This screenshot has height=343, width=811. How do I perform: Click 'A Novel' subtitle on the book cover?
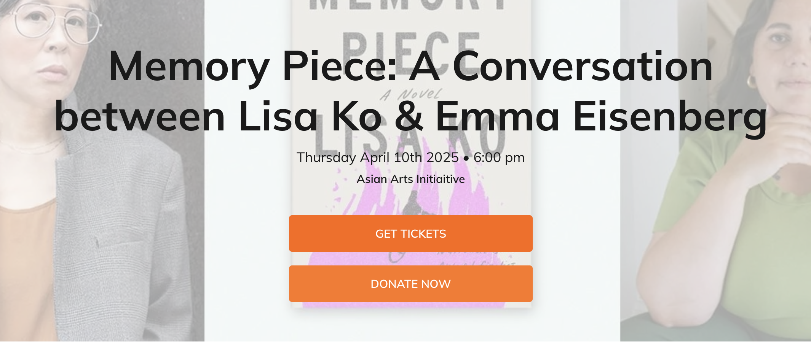click(x=410, y=93)
